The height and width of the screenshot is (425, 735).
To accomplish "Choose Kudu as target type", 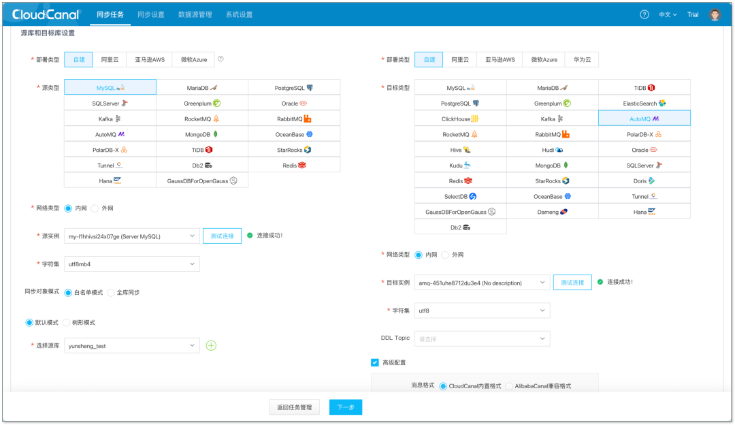I will tap(460, 165).
